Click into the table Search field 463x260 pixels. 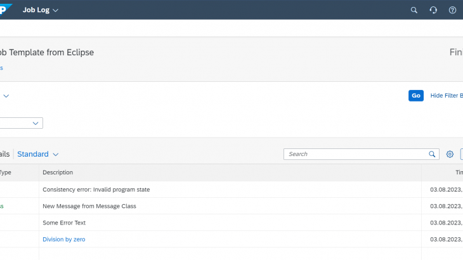click(x=355, y=154)
